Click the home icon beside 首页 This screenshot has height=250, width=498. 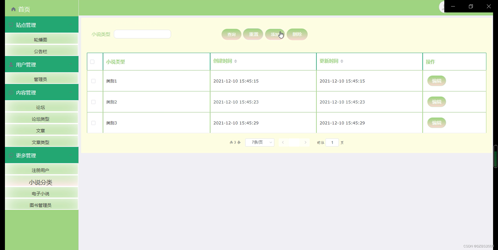[13, 9]
